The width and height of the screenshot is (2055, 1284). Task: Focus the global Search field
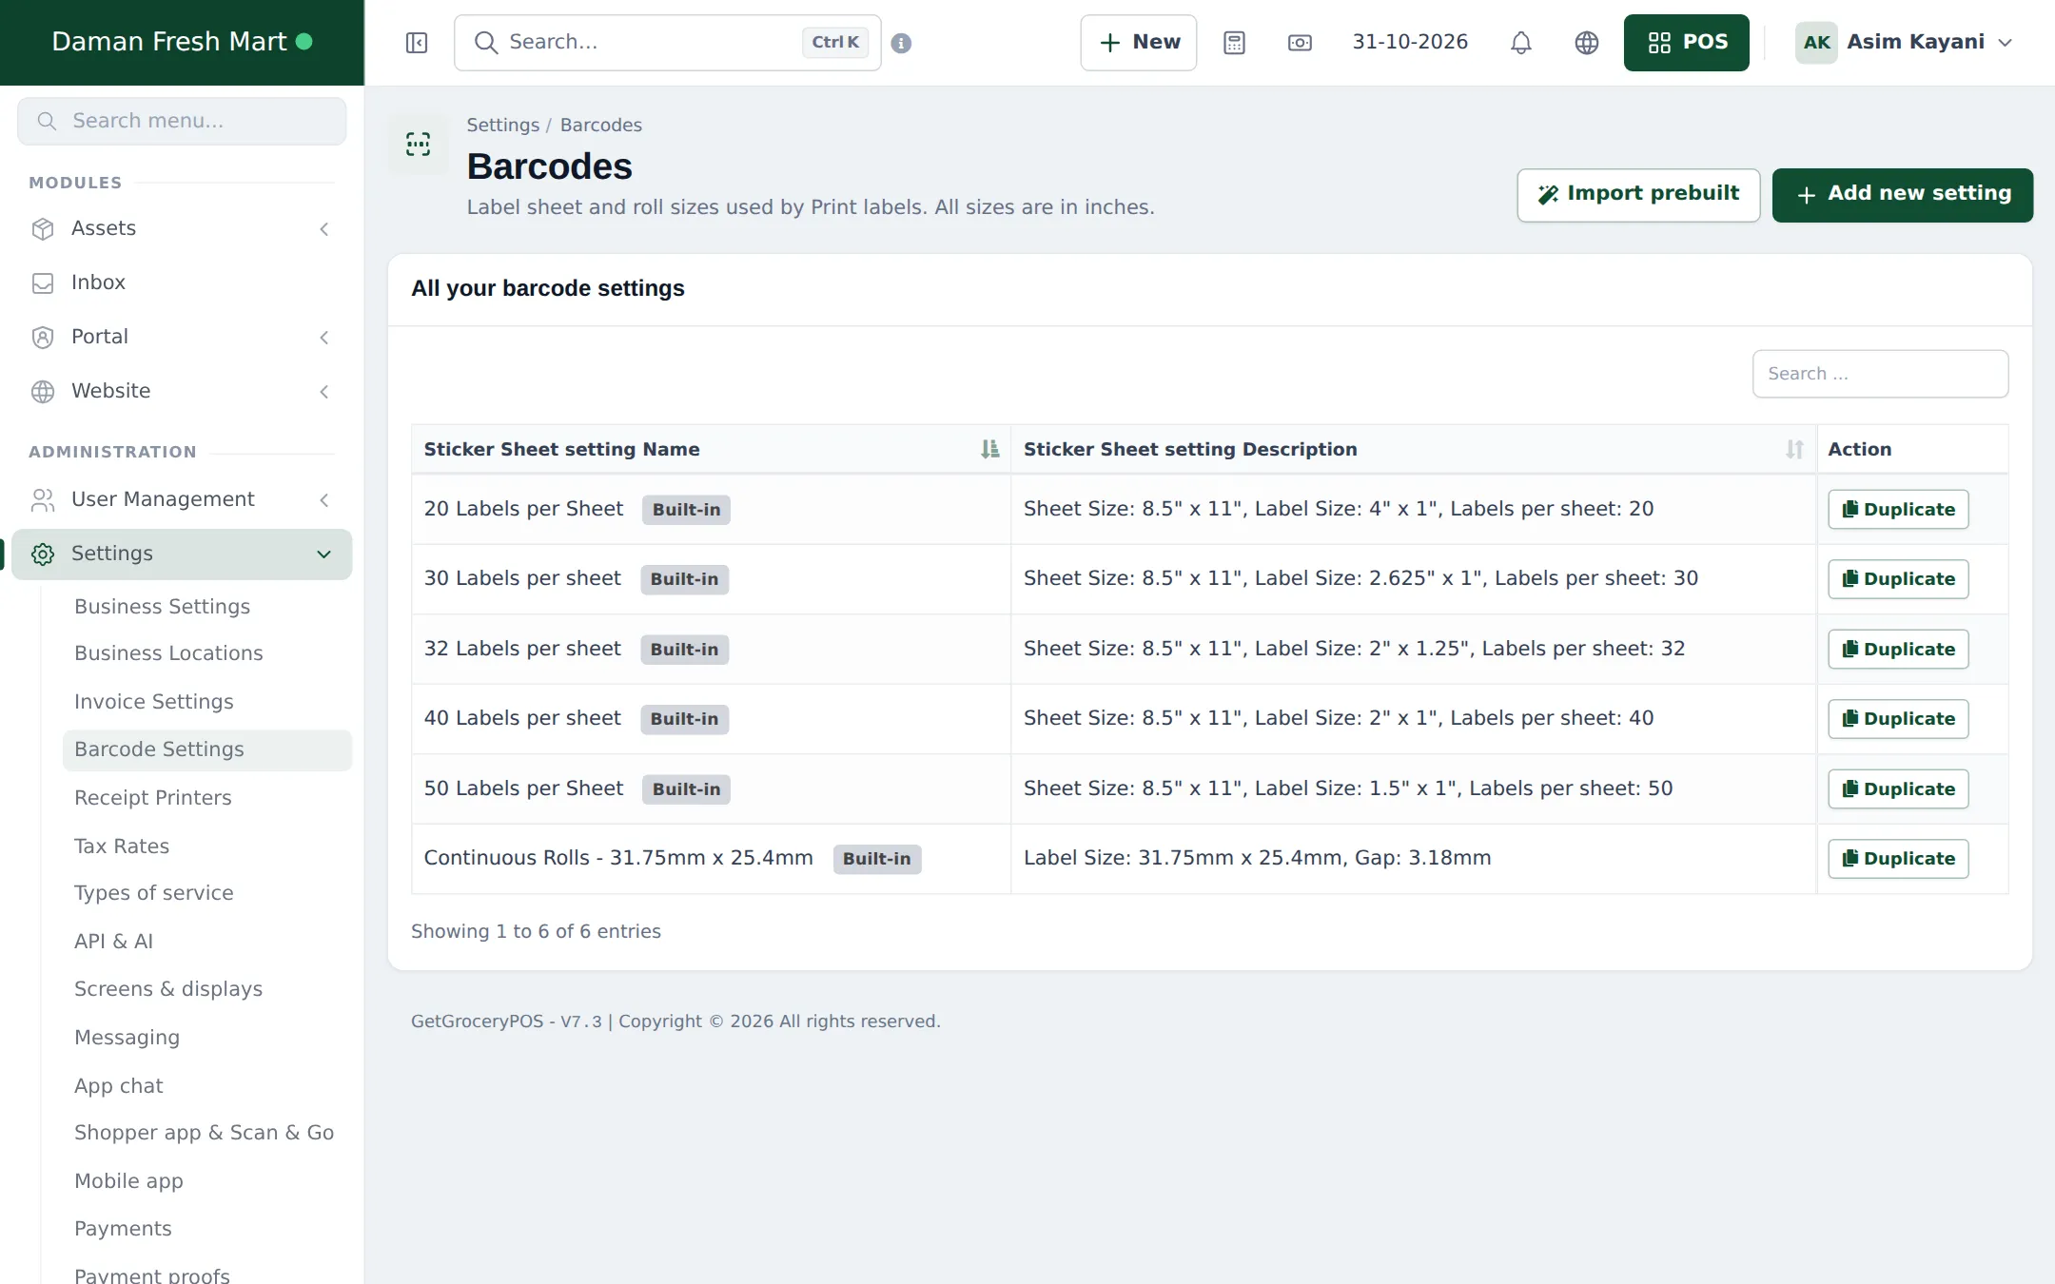[x=667, y=43]
